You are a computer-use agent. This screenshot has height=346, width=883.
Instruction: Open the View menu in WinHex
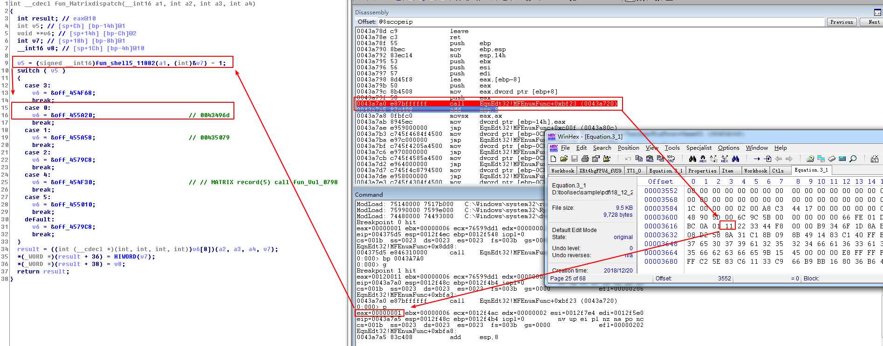652,148
